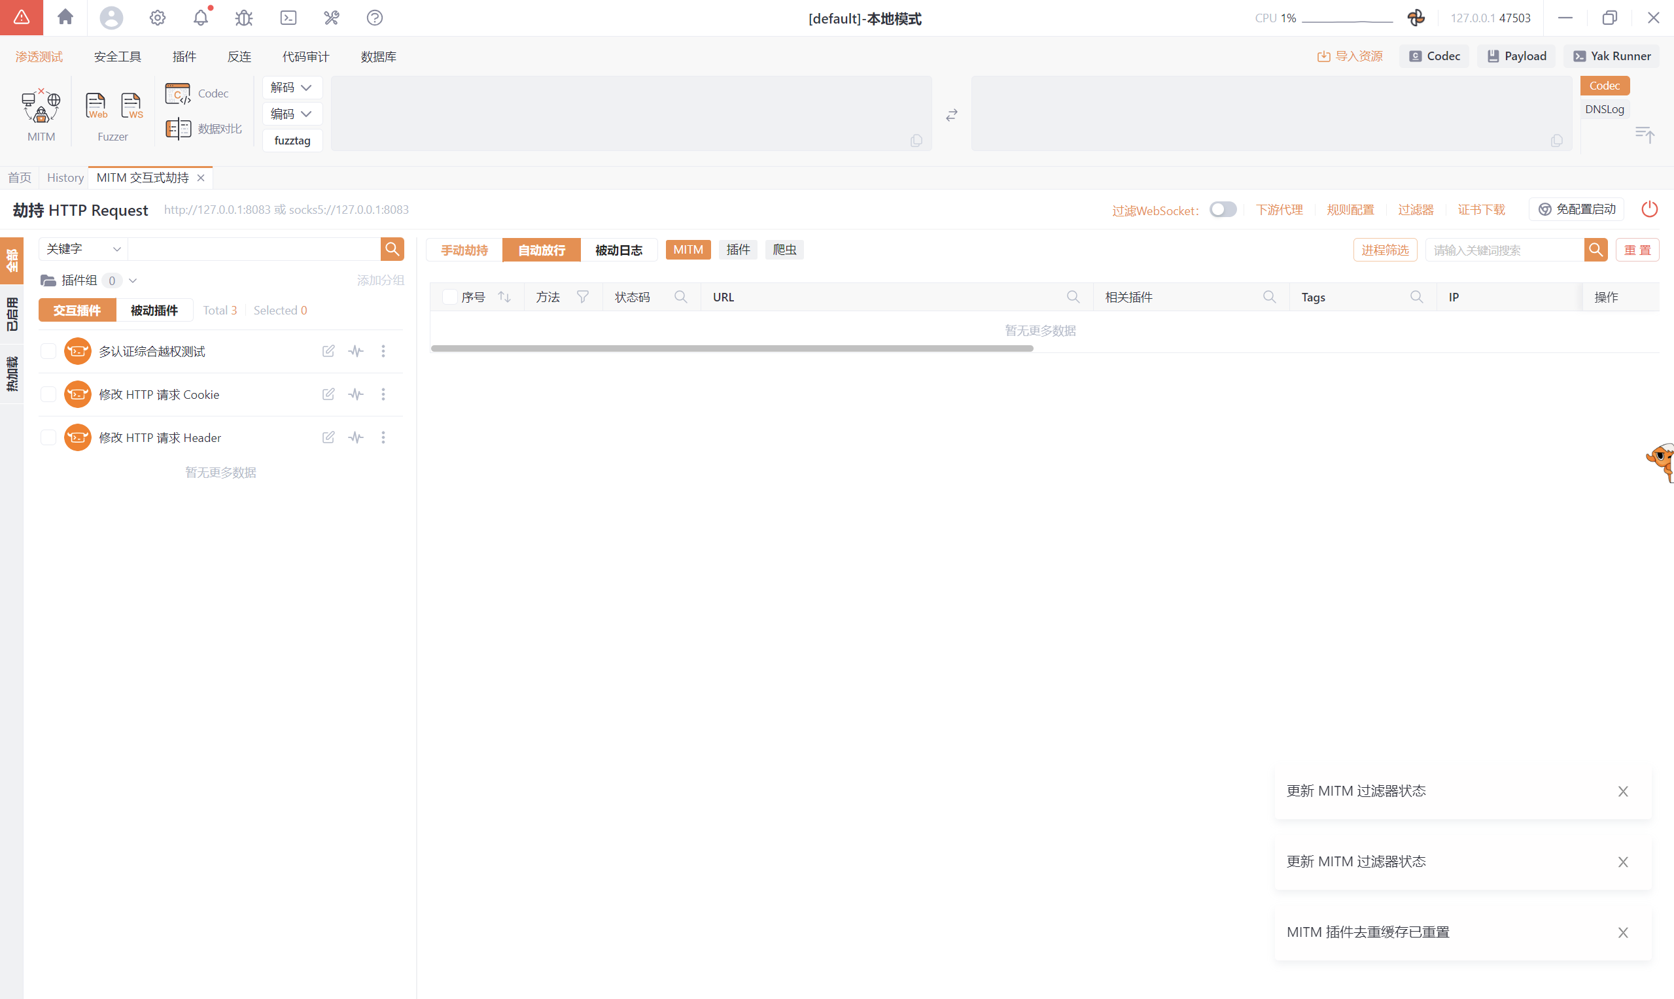The image size is (1674, 999).
Task: Open the 安全工具 menu
Action: pyautogui.click(x=117, y=56)
